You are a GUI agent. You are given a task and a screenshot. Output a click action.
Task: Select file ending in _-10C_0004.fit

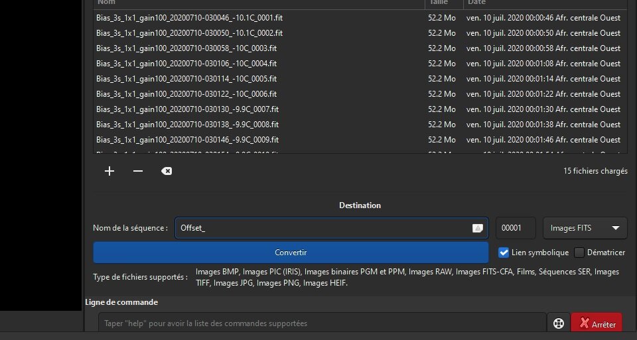pyautogui.click(x=186, y=63)
